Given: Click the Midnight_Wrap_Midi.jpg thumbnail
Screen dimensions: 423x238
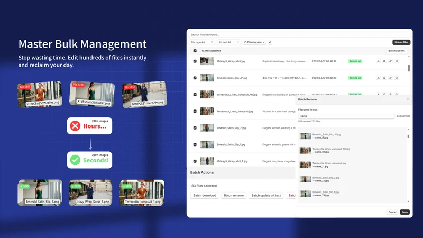Looking at the screenshot, I should coord(207,61).
